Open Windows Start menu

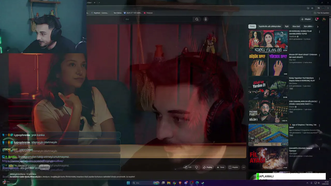[x=128, y=183]
